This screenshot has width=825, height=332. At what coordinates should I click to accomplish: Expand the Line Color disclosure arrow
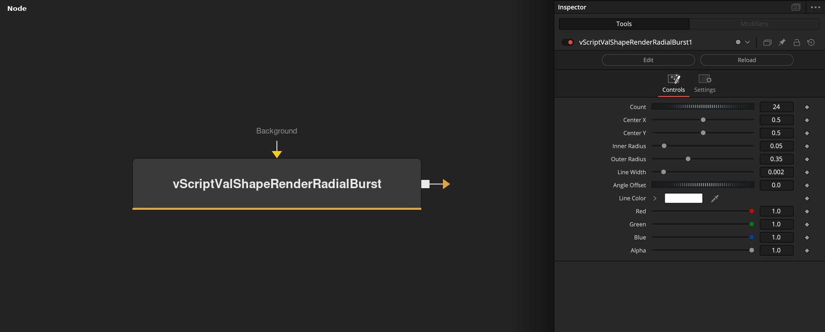(655, 198)
